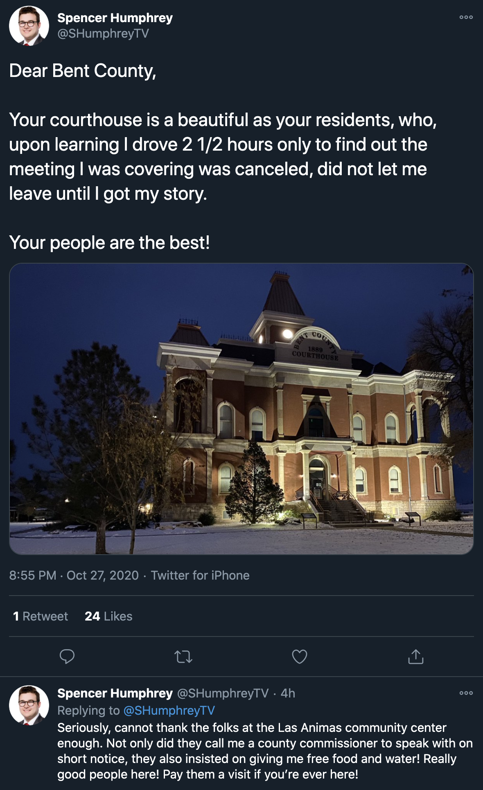Viewport: 483px width, 790px height.
Task: Click @SHumphreyTV handle under top name
Action: (103, 34)
